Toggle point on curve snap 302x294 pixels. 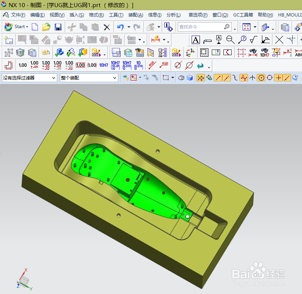tap(287, 78)
